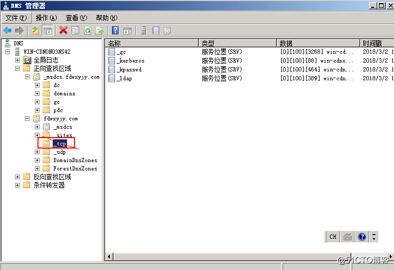Expand the dc folder
The image size is (394, 270).
point(37,85)
